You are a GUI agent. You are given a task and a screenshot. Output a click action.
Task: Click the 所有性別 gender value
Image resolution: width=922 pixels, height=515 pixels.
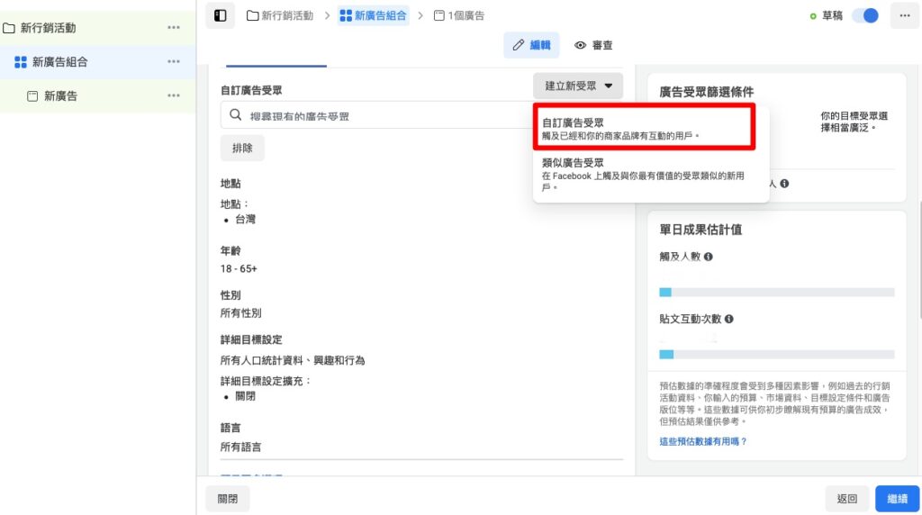click(x=241, y=312)
